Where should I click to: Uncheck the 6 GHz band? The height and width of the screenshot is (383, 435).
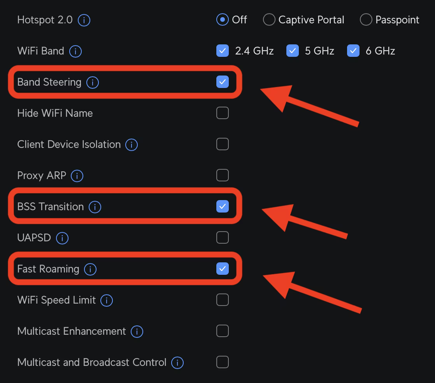[353, 51]
